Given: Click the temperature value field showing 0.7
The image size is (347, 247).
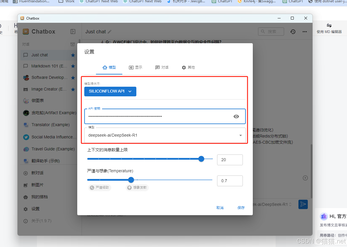Looking at the screenshot, I should [x=230, y=181].
